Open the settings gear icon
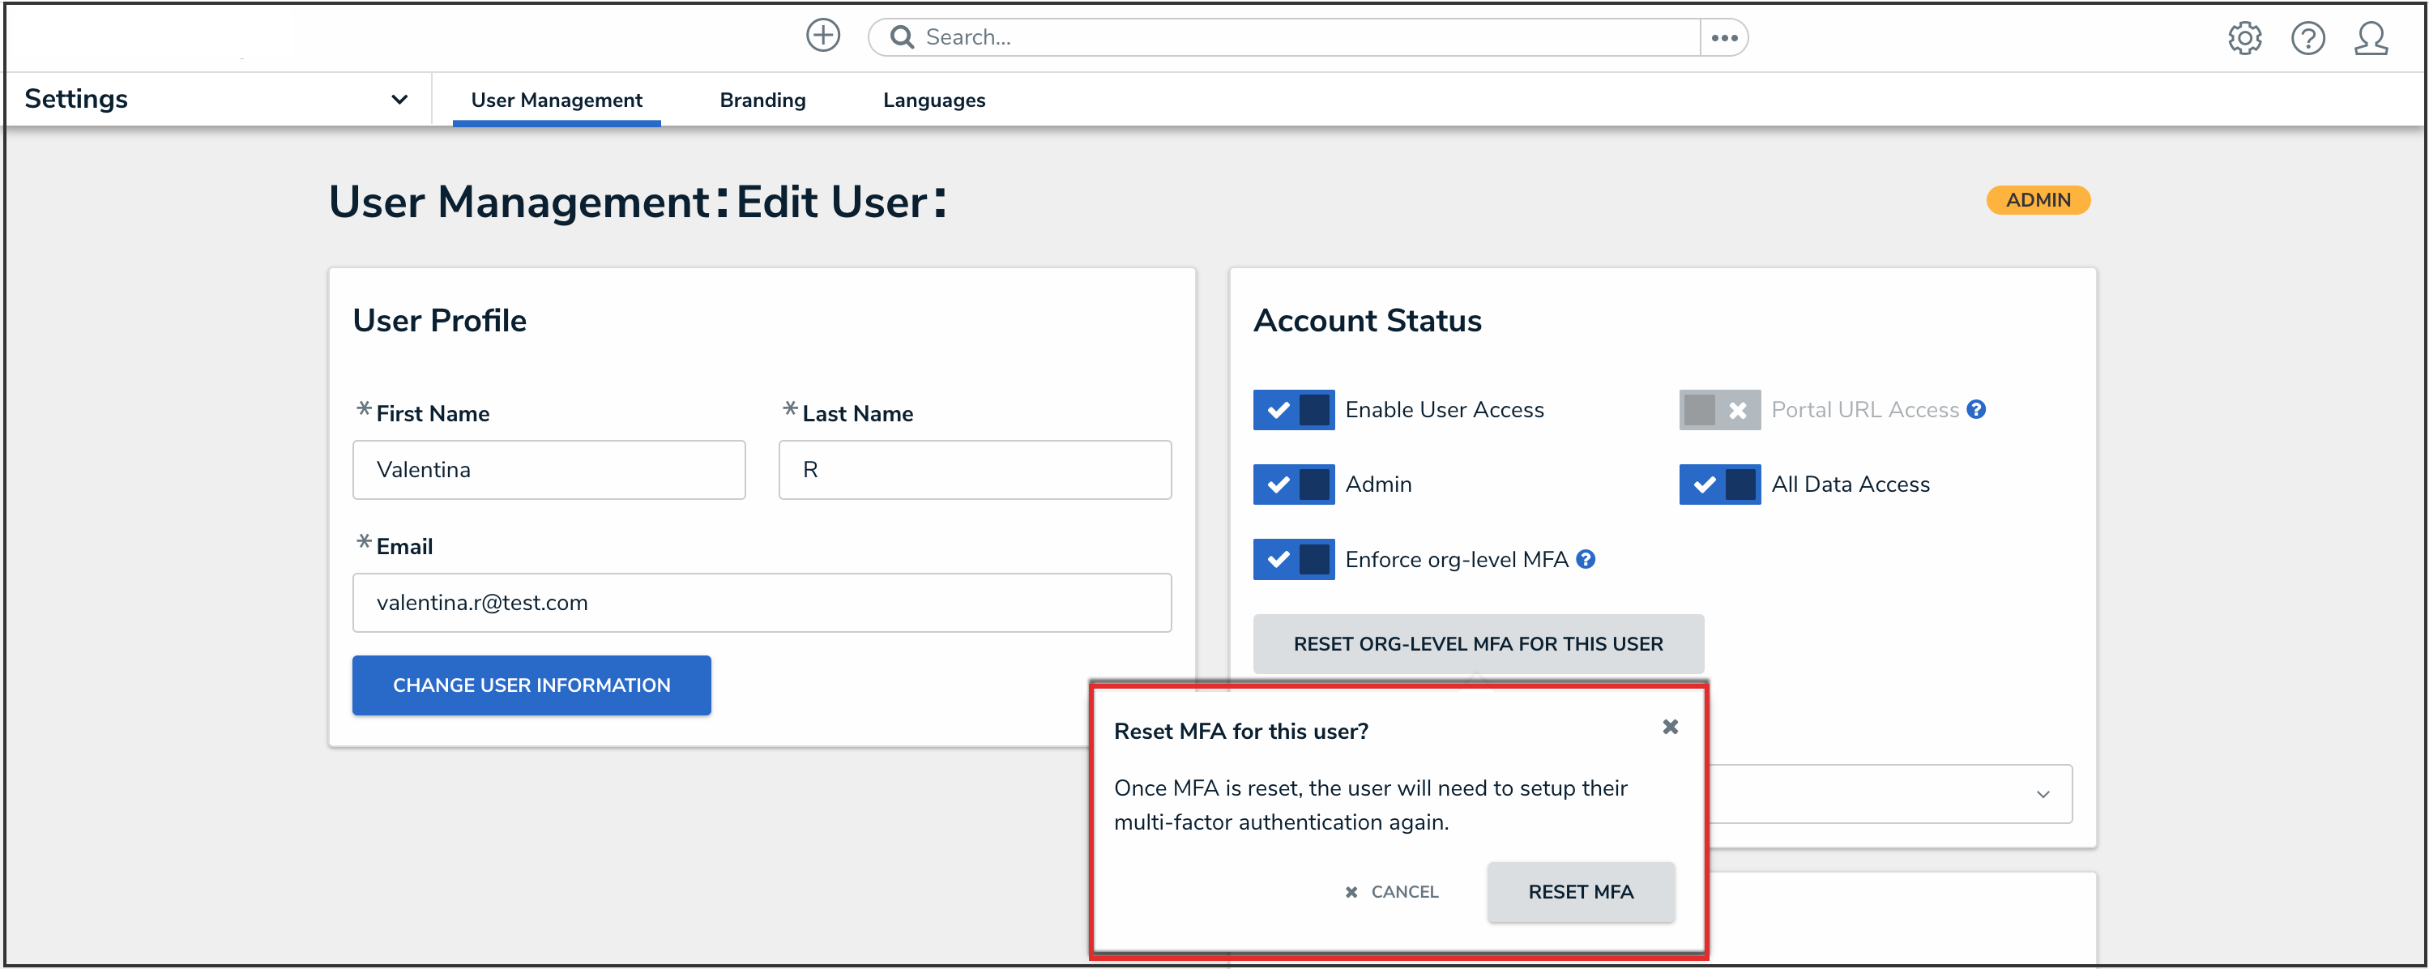The image size is (2429, 969). (2244, 39)
